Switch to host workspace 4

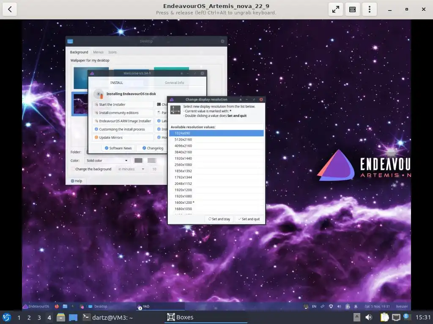coord(49,318)
